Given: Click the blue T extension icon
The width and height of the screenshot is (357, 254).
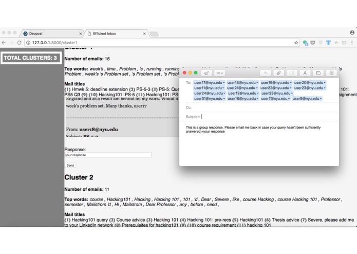Looking at the screenshot, I should tap(328, 43).
